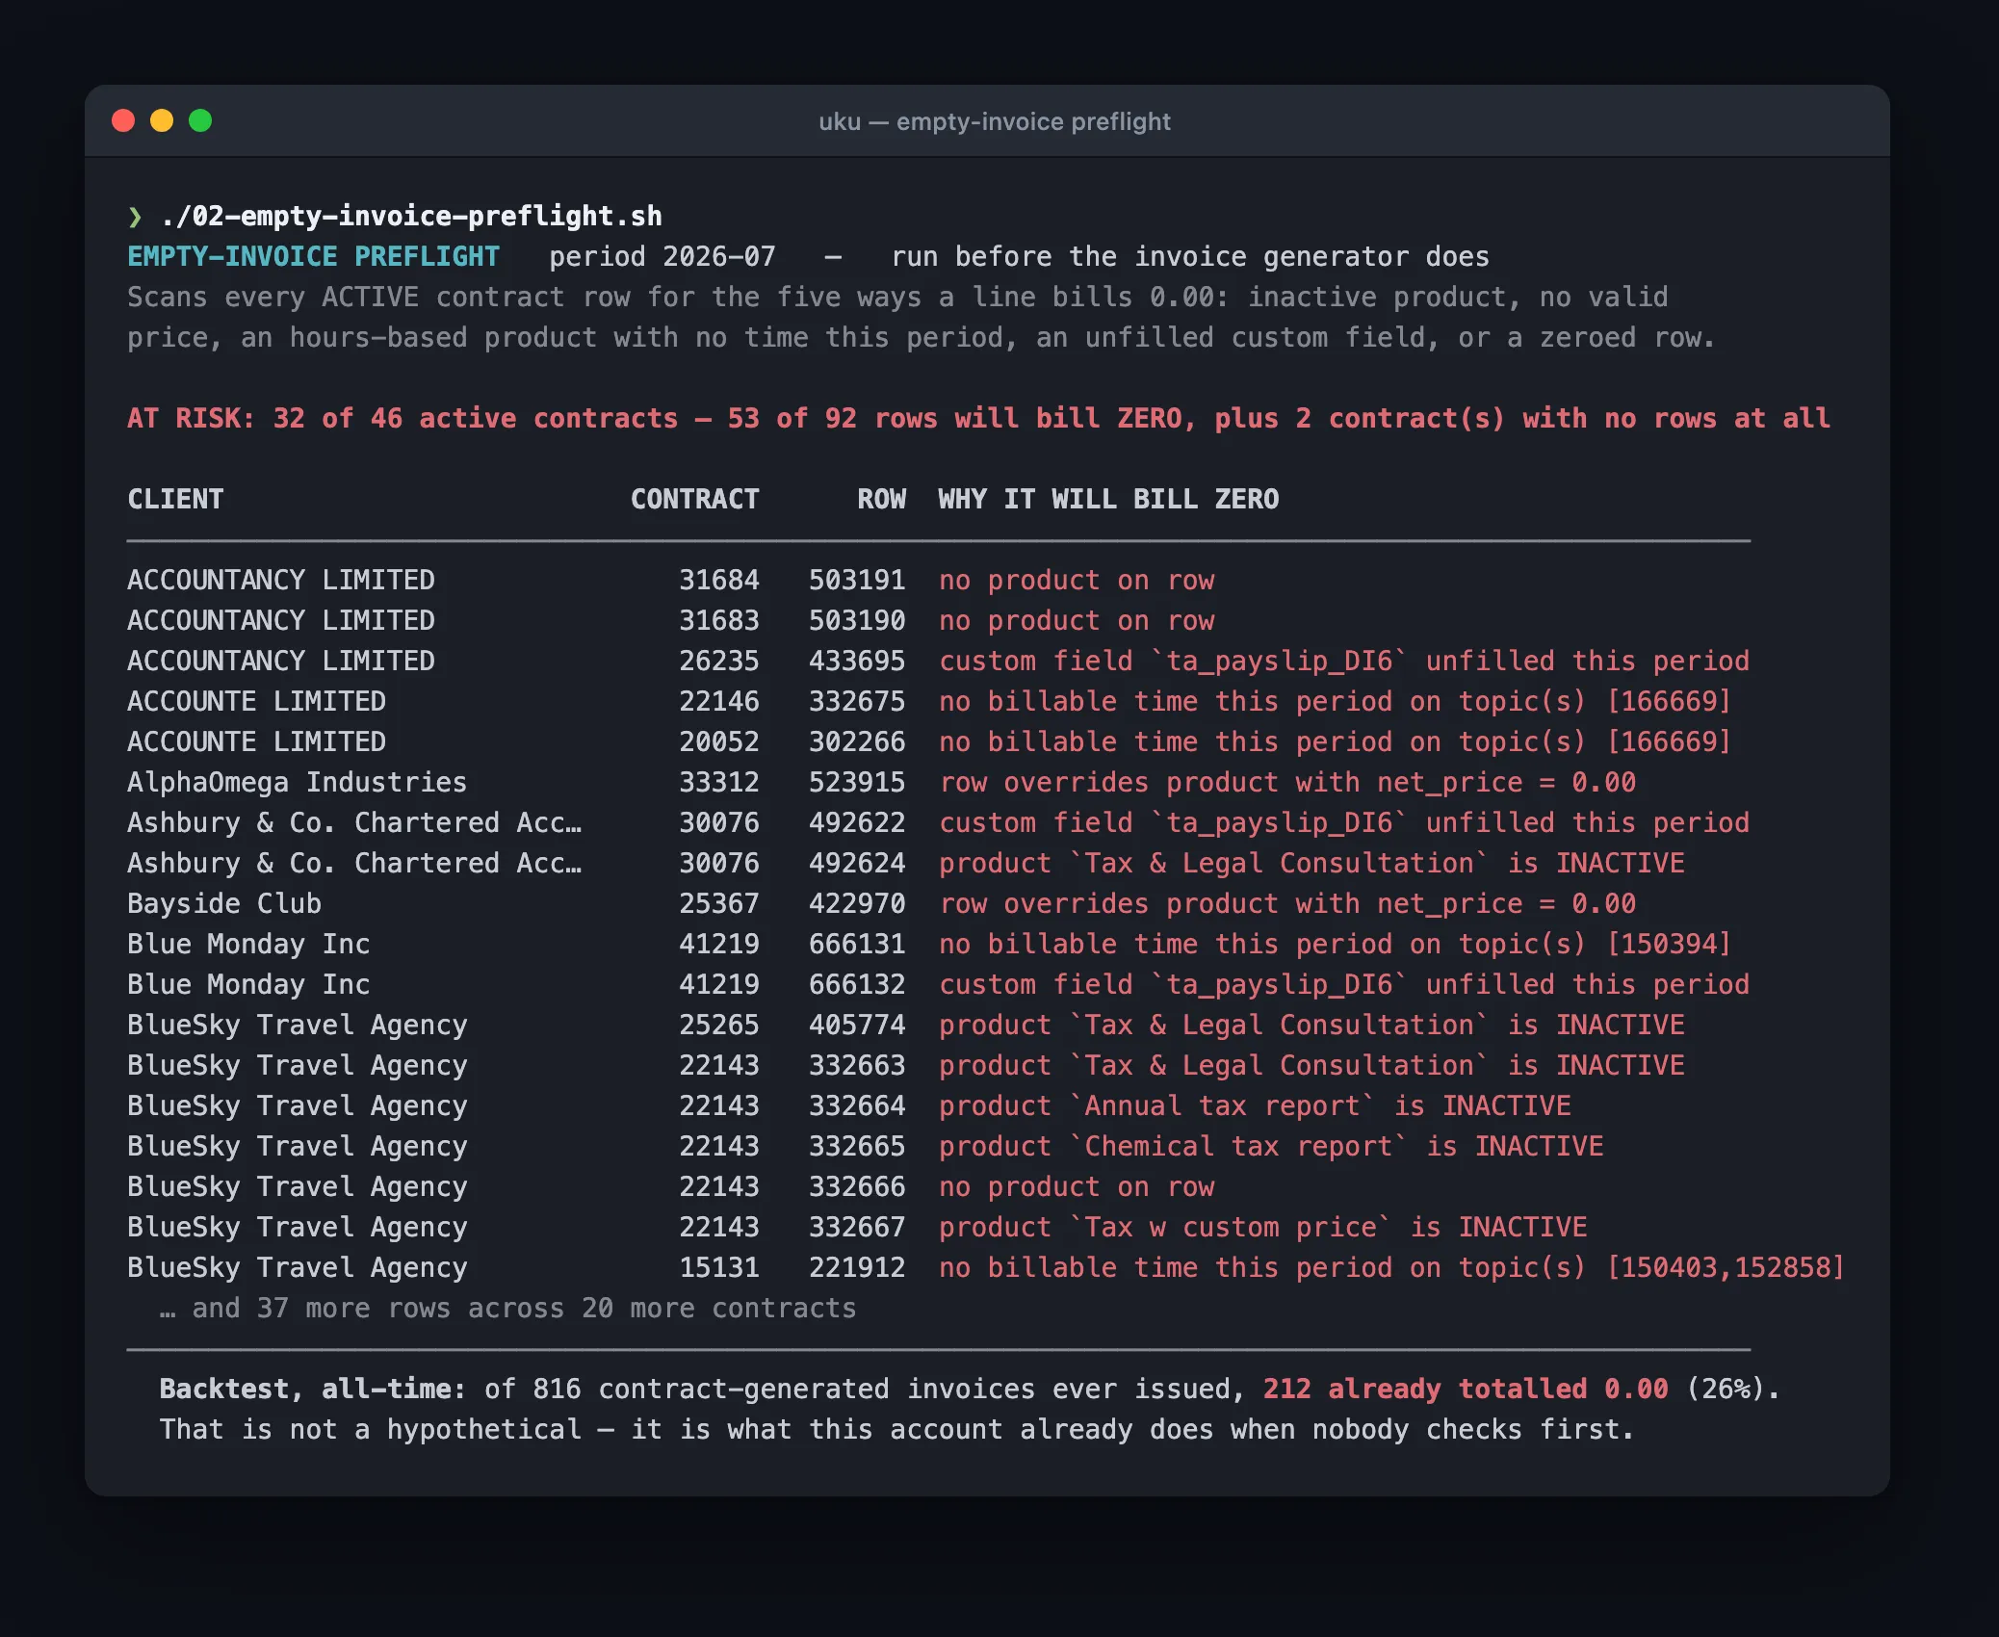Image resolution: width=1999 pixels, height=1637 pixels.
Task: Click row number 221912
Action: (x=857, y=1267)
